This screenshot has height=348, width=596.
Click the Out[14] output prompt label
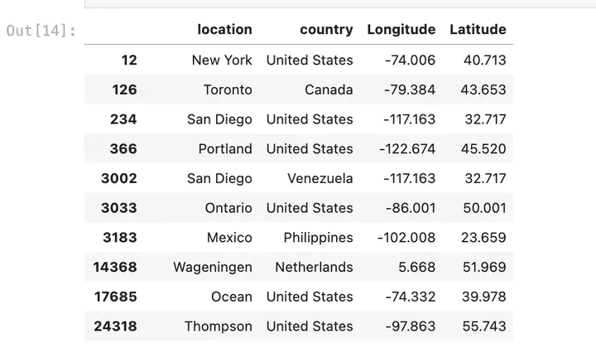41,31
